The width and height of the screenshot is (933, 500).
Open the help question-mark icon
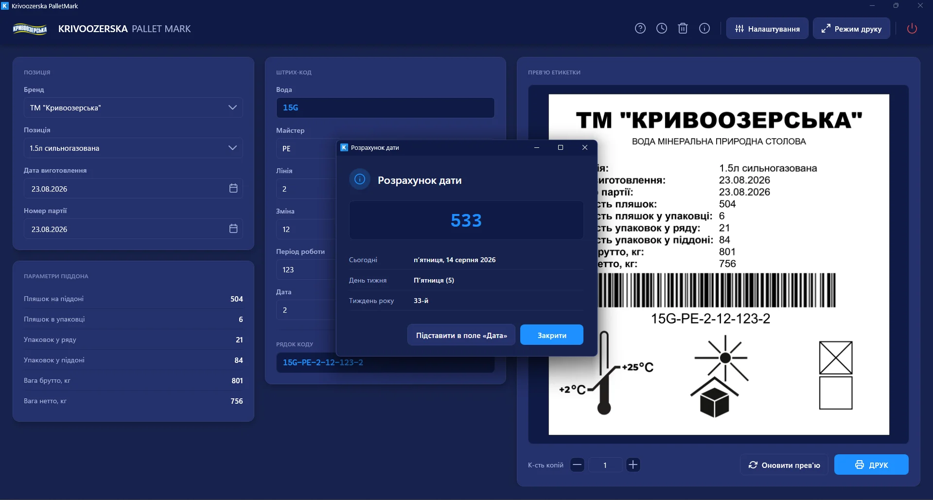click(x=640, y=29)
